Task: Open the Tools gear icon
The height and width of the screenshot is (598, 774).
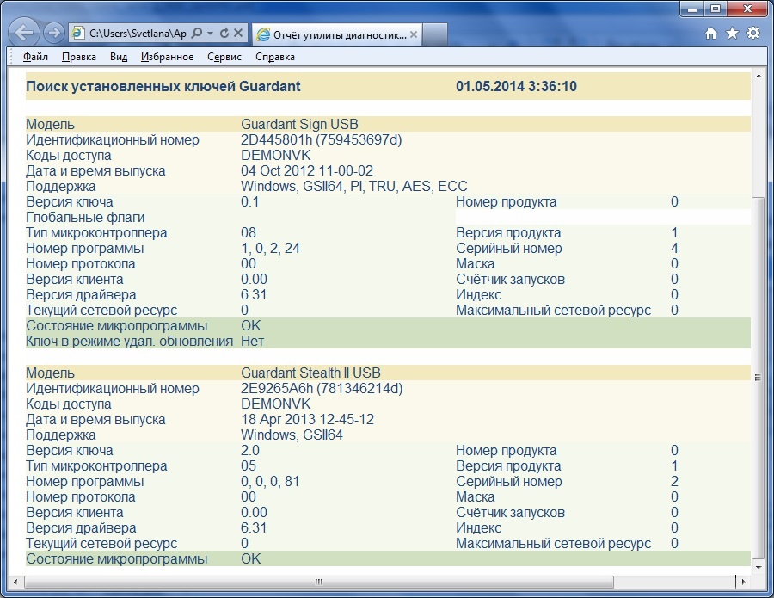Action: (x=752, y=34)
